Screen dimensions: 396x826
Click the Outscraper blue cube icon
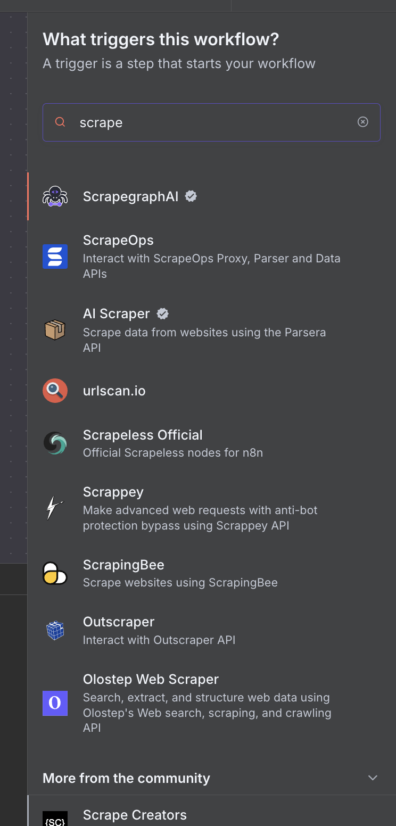coord(55,630)
